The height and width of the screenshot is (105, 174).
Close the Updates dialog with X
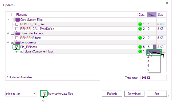[x=167, y=3]
